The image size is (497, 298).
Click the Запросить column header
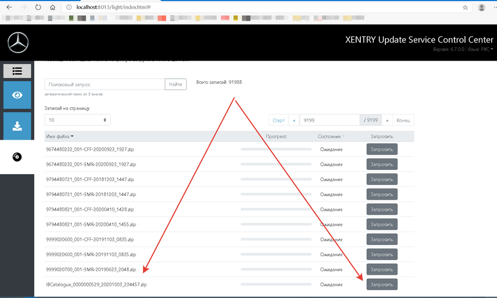pyautogui.click(x=382, y=136)
